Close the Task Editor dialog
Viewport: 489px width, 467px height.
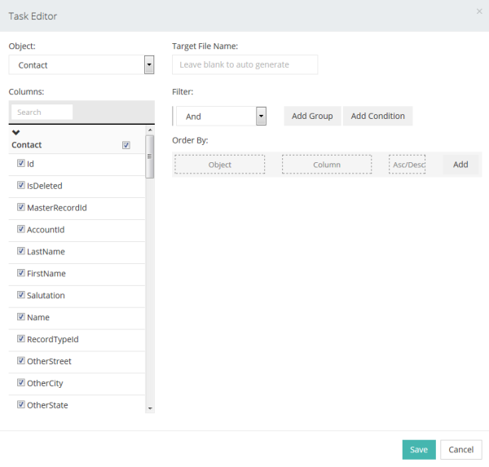click(479, 11)
